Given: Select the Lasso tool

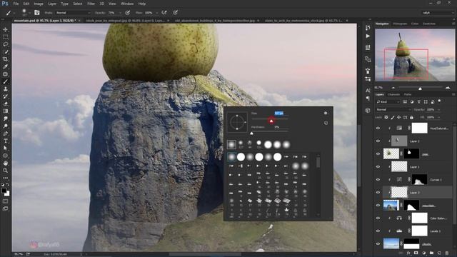Looking at the screenshot, I should click(5, 44).
